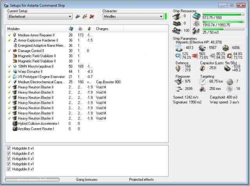
Task: Click the CPU resource icon beside 513.75 / 550
Action: [x=196, y=16]
